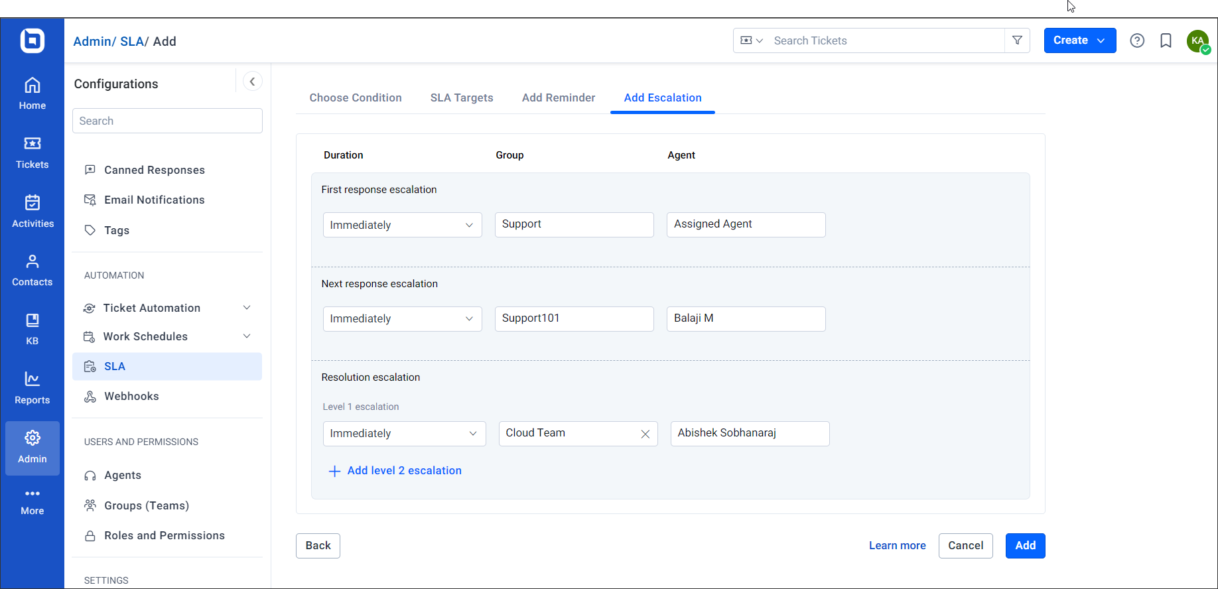Cancel the SLA creation

click(x=965, y=546)
